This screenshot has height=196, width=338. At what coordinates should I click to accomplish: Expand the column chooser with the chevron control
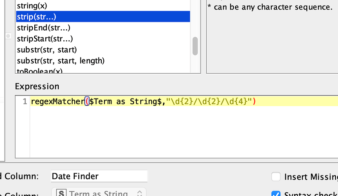[x=139, y=193]
